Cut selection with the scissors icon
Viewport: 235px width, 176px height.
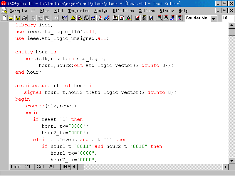click(33, 18)
